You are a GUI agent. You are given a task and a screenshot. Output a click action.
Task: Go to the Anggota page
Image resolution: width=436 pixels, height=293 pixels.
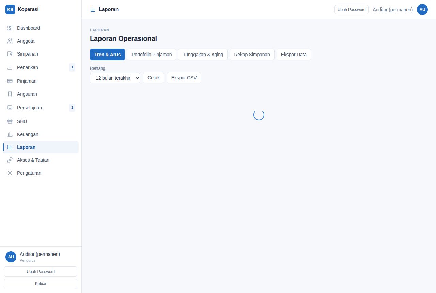(41, 41)
